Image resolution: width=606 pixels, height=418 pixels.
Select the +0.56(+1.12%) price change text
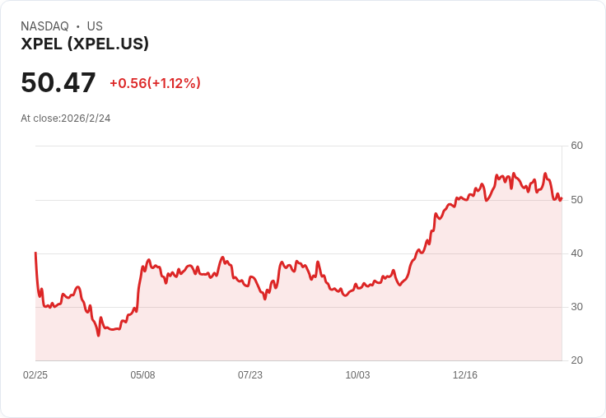tap(155, 83)
